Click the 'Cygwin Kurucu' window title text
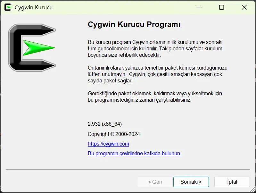Viewport: 256px width, 193px height. pos(34,7)
